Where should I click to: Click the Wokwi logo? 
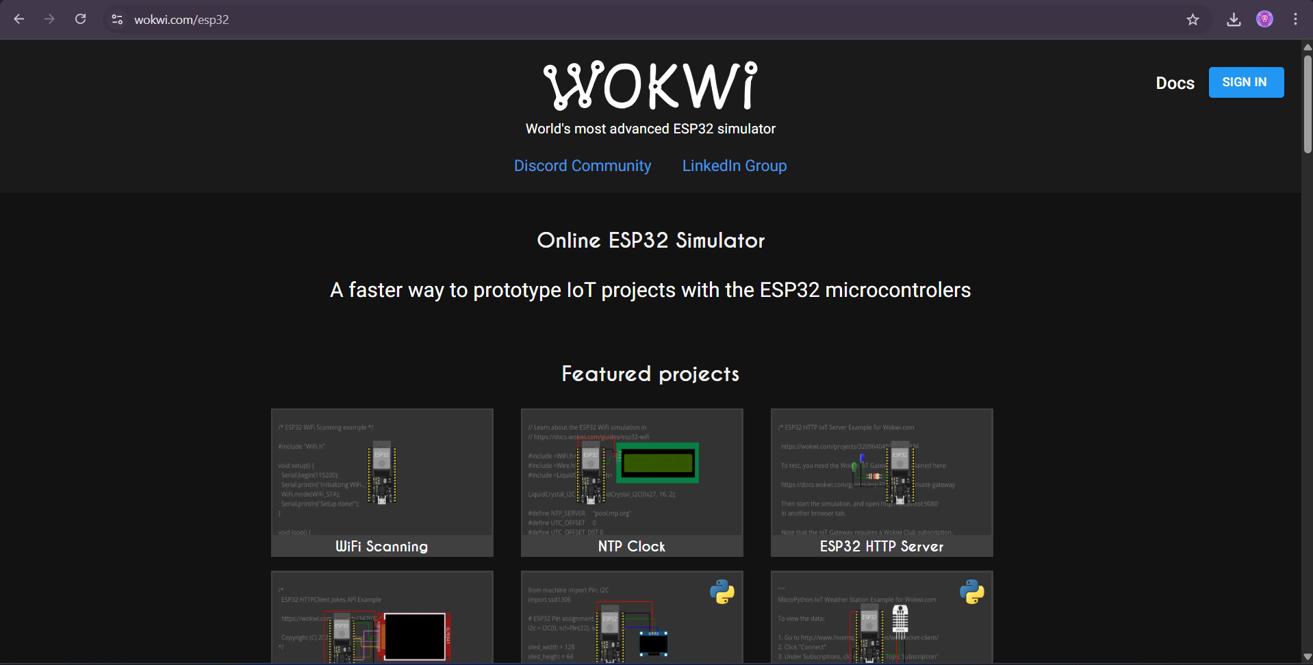click(650, 86)
